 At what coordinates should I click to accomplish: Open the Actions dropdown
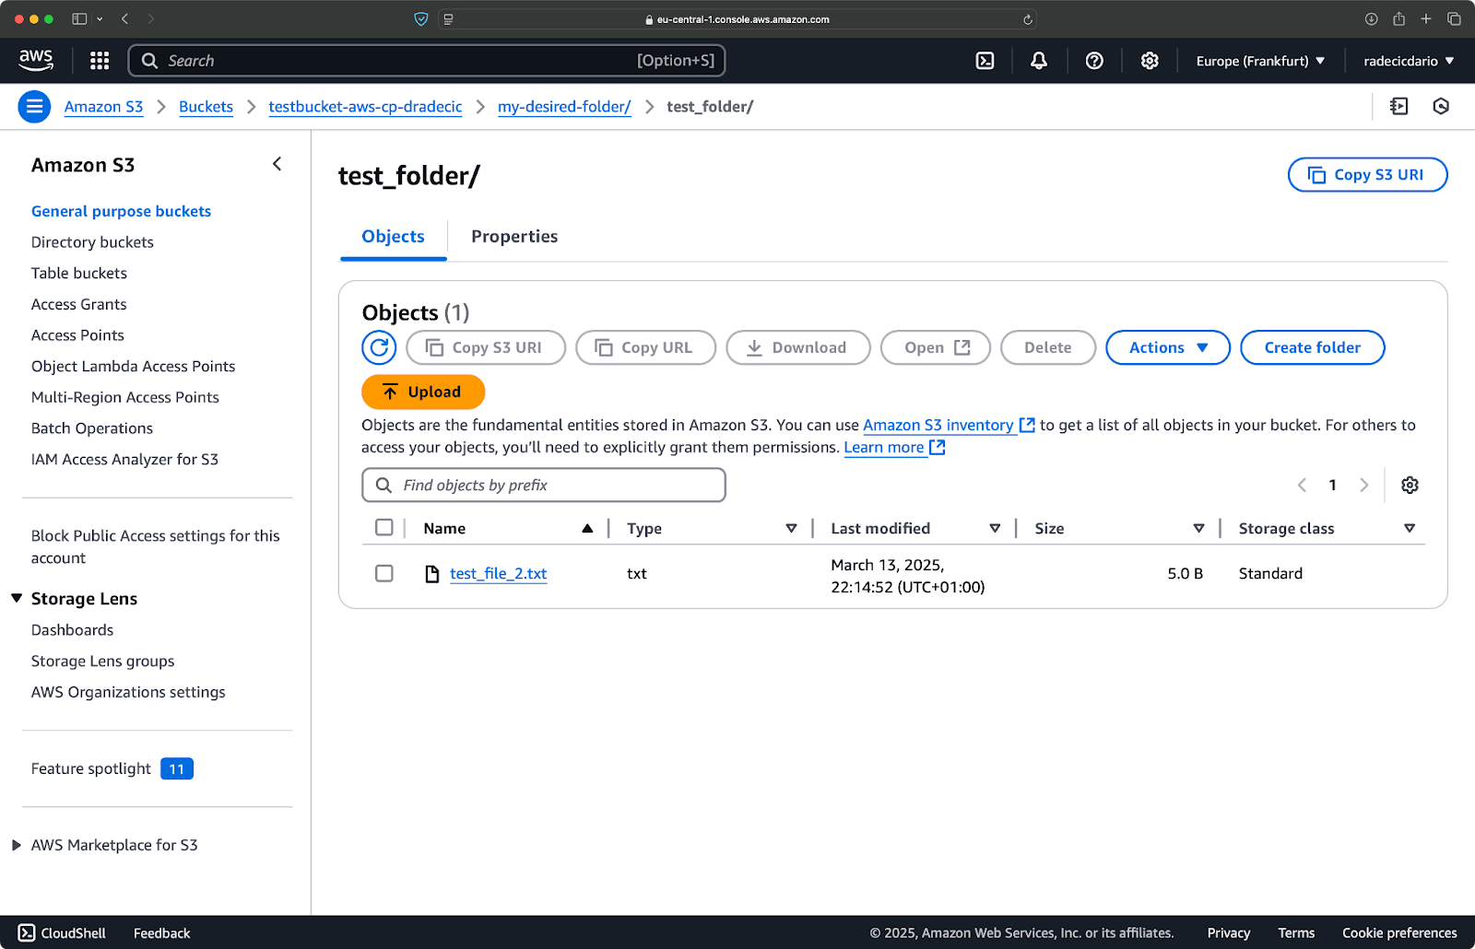pos(1168,347)
